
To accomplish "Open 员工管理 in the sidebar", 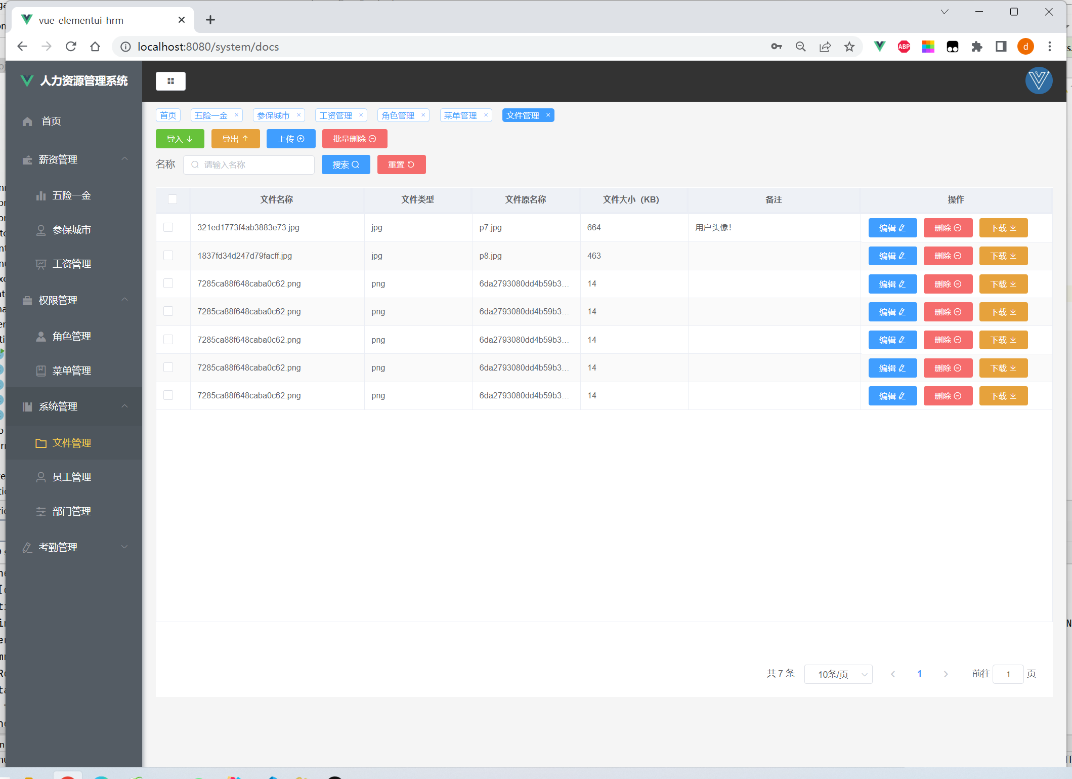I will [71, 477].
